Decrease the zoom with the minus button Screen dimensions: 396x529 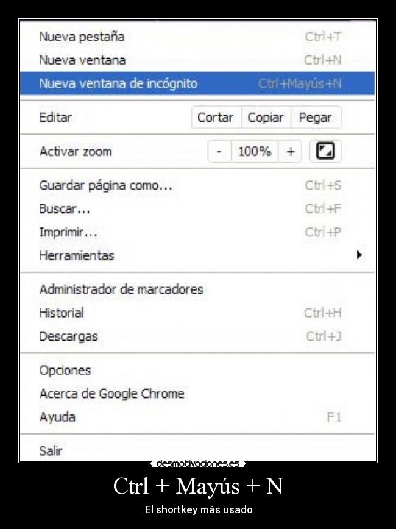(219, 151)
